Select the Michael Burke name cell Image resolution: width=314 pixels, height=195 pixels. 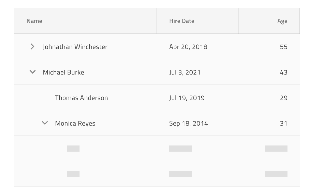[x=85, y=72]
